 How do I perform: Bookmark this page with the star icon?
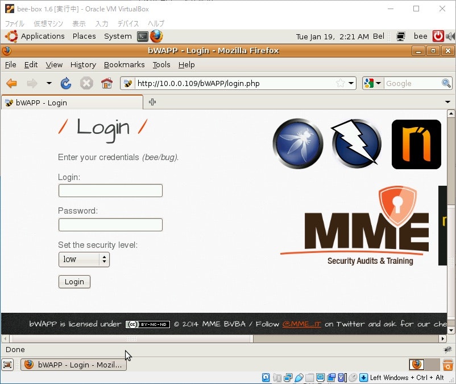[340, 83]
